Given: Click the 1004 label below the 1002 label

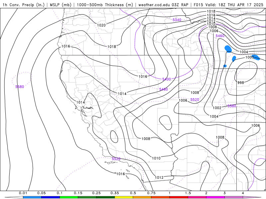Looking at the screenshot, I should 214,116.
